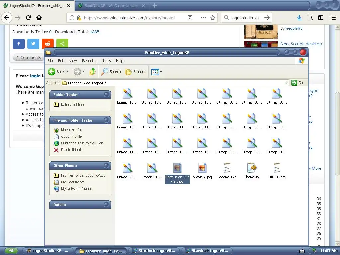Open Search in Explorer toolbar
The height and width of the screenshot is (255, 340).
[x=111, y=72]
